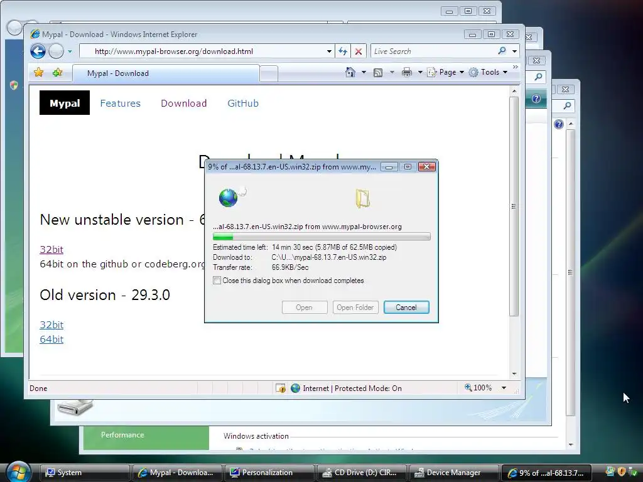Click the drive icon in the background window
The image size is (643, 482).
pos(75,407)
